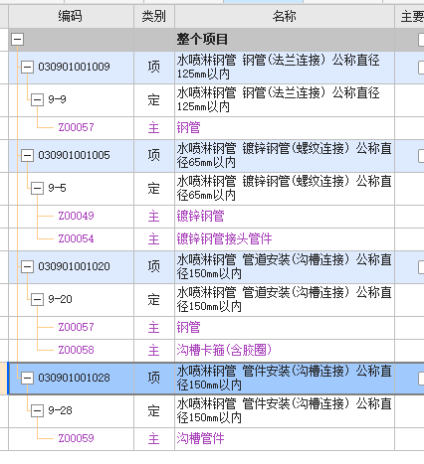Toggle checkbox in 整个项目 row
Screen dimensions: 424x464
421,40
